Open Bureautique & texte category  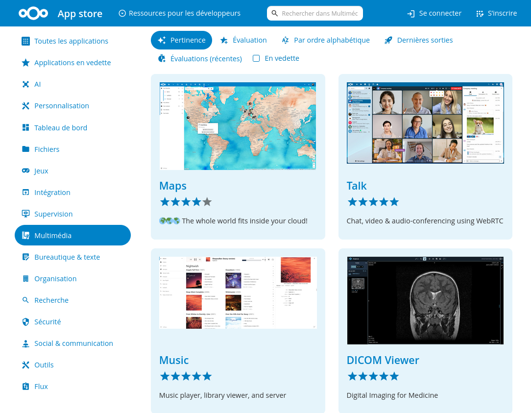point(67,257)
